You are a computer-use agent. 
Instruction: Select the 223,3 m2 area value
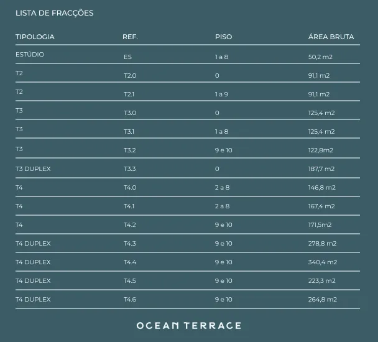[322, 280]
